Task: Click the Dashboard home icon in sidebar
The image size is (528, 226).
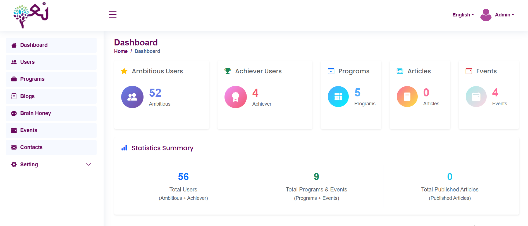Action: click(14, 45)
